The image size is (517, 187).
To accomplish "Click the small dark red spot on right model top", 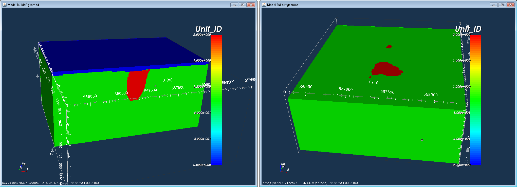I will pos(390,47).
